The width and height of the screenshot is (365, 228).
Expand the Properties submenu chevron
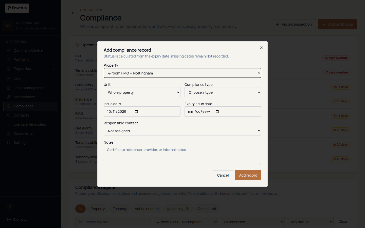(x=53, y=69)
